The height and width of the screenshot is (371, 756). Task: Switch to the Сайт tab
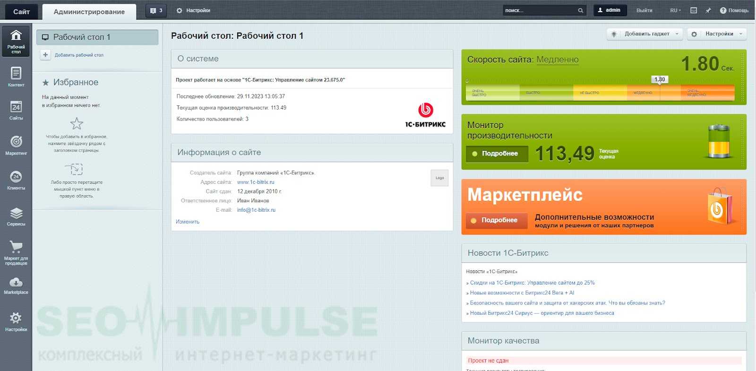tap(21, 11)
